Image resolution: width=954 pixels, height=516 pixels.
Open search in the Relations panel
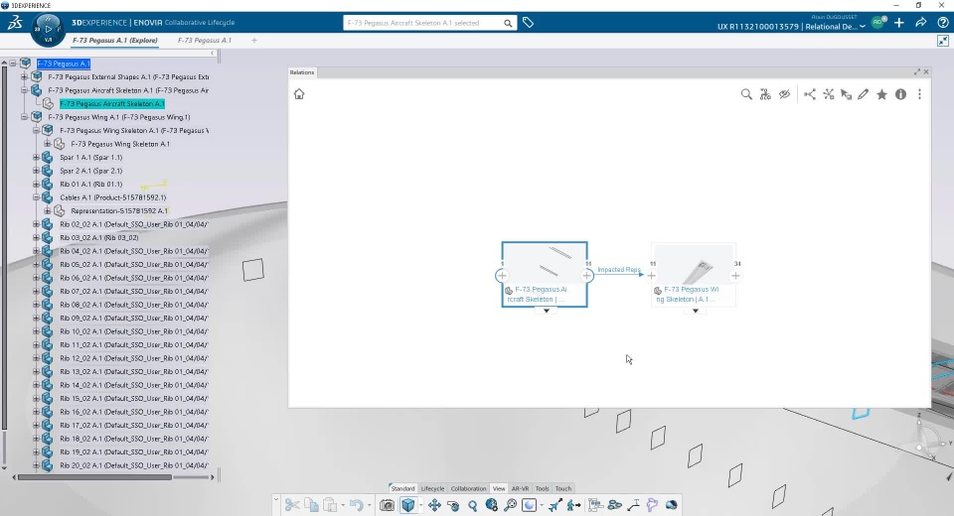pyautogui.click(x=746, y=94)
